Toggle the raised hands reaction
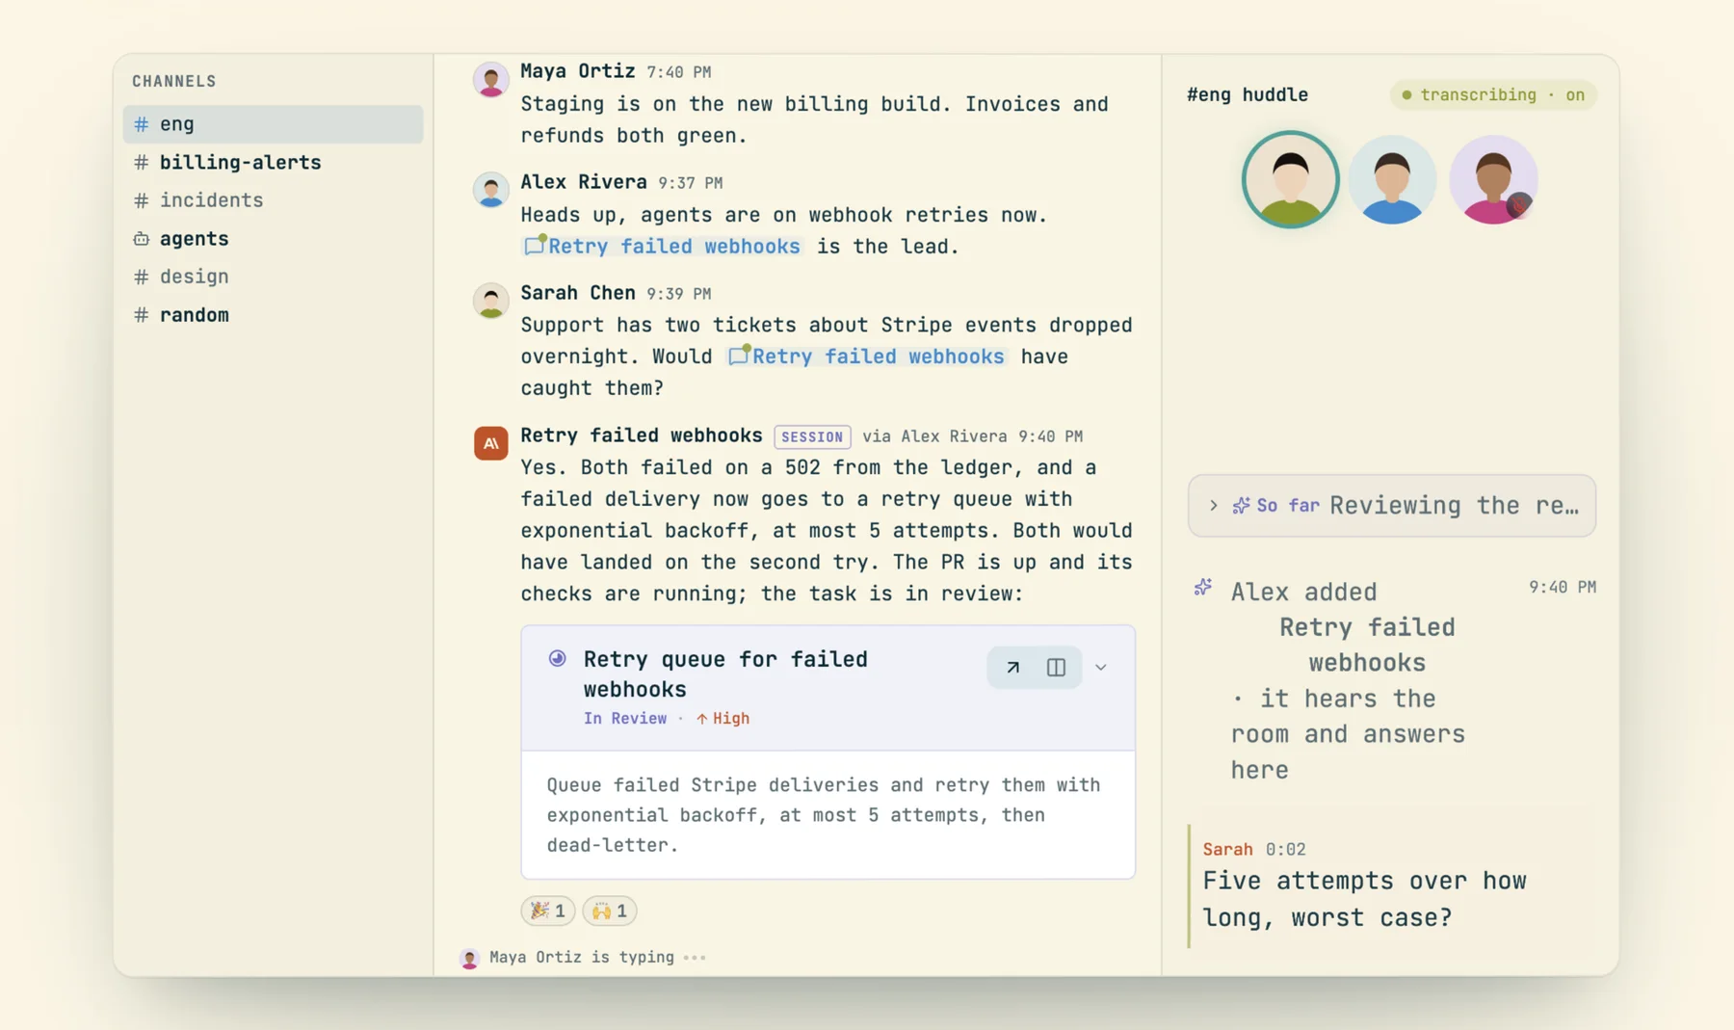This screenshot has width=1734, height=1030. (609, 911)
